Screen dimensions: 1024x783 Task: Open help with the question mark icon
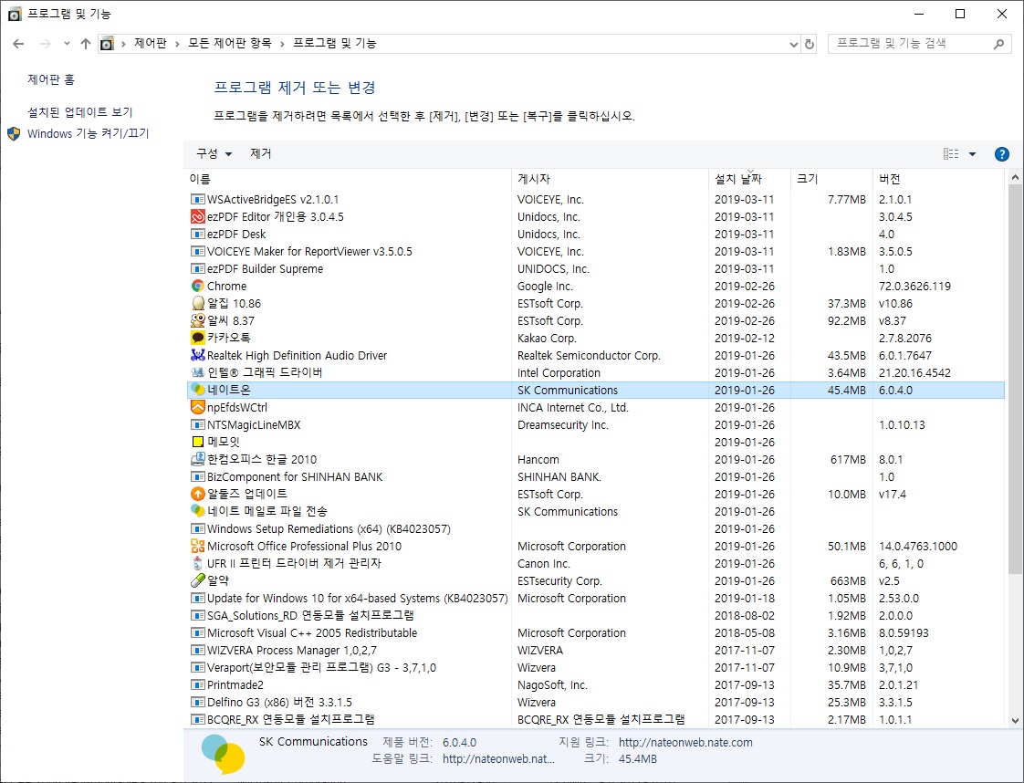1001,154
